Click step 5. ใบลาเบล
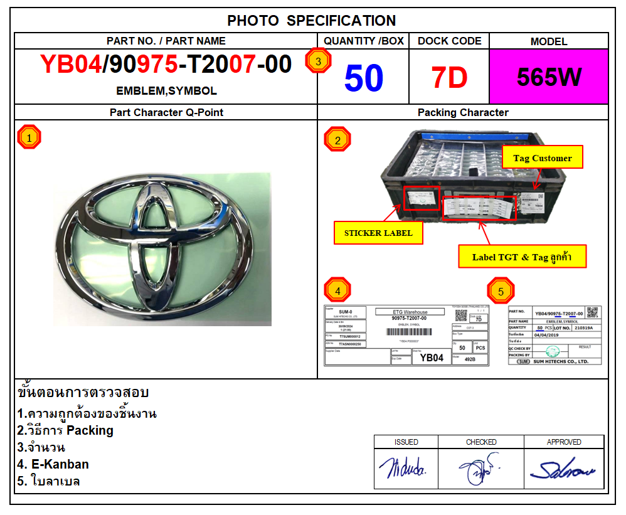The width and height of the screenshot is (626, 515). tap(49, 480)
